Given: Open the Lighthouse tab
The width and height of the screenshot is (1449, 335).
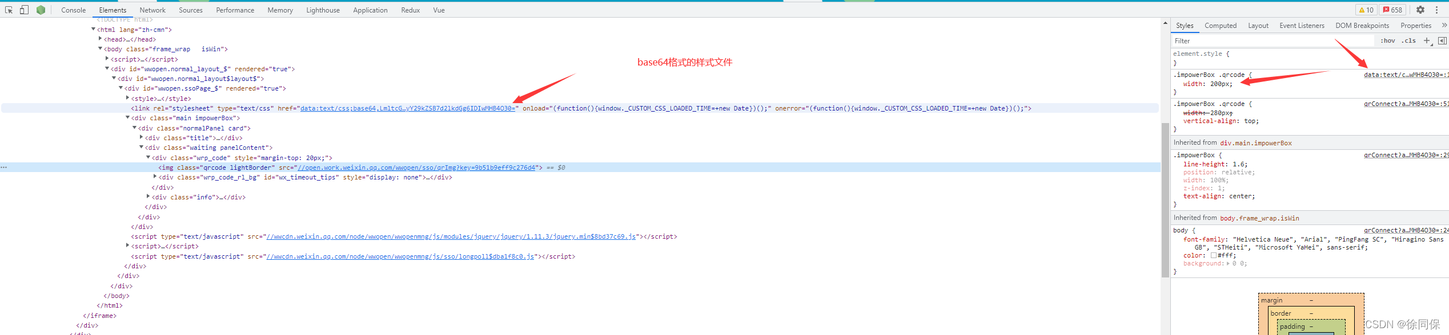Looking at the screenshot, I should tap(323, 10).
